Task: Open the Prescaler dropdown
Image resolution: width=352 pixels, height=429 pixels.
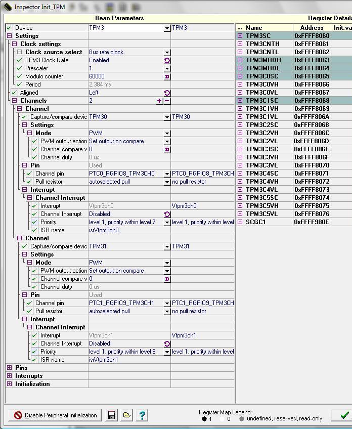Action: tap(167, 68)
